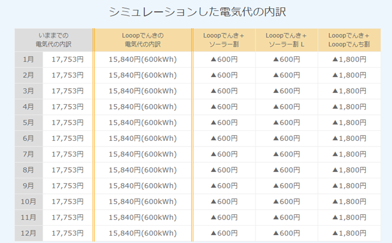
Task: Select the 11月 row label
Action: point(29,217)
